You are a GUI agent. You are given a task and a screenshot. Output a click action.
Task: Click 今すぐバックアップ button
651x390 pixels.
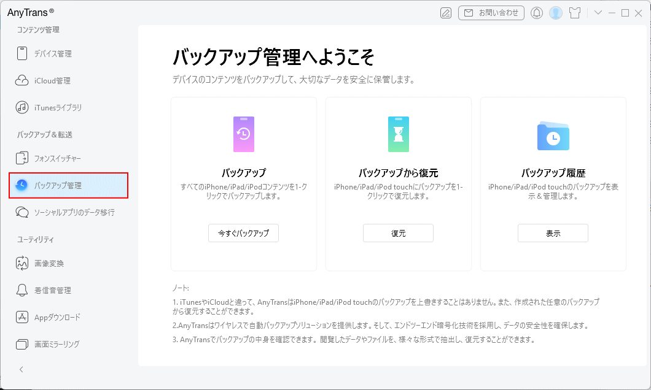pyautogui.click(x=243, y=233)
